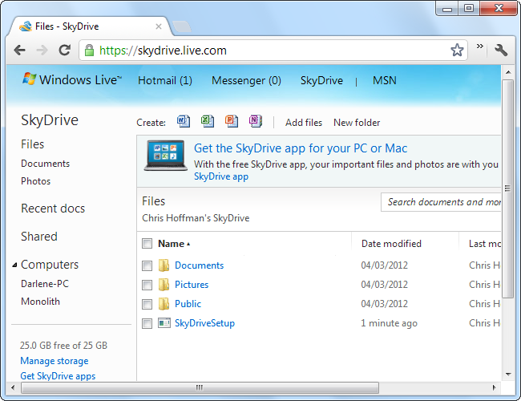The image size is (521, 401).
Task: Open Shared in the sidebar
Action: coord(39,237)
